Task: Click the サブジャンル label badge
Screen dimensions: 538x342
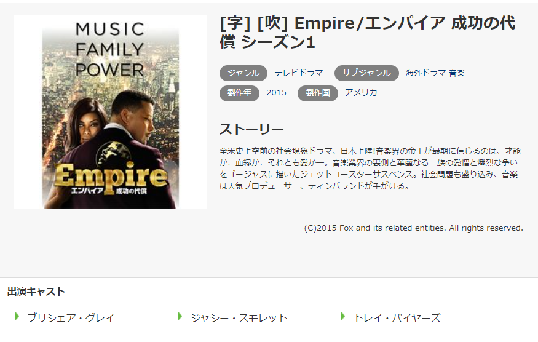Action: click(x=366, y=73)
